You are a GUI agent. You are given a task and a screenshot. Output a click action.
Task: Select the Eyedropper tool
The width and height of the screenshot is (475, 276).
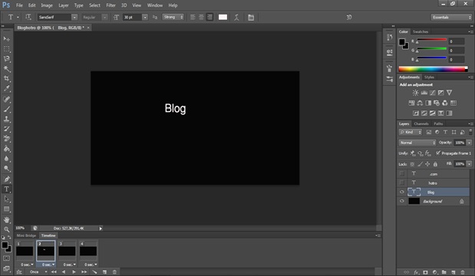click(x=7, y=89)
